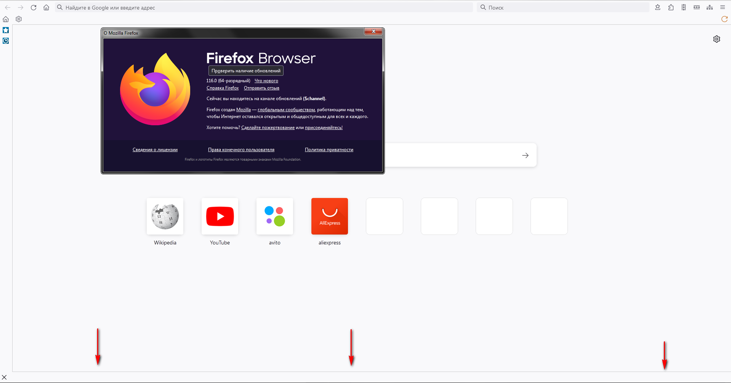Viewport: 731px width, 383px height.
Task: Click the 'aliexpress' tile label
Action: 330,243
